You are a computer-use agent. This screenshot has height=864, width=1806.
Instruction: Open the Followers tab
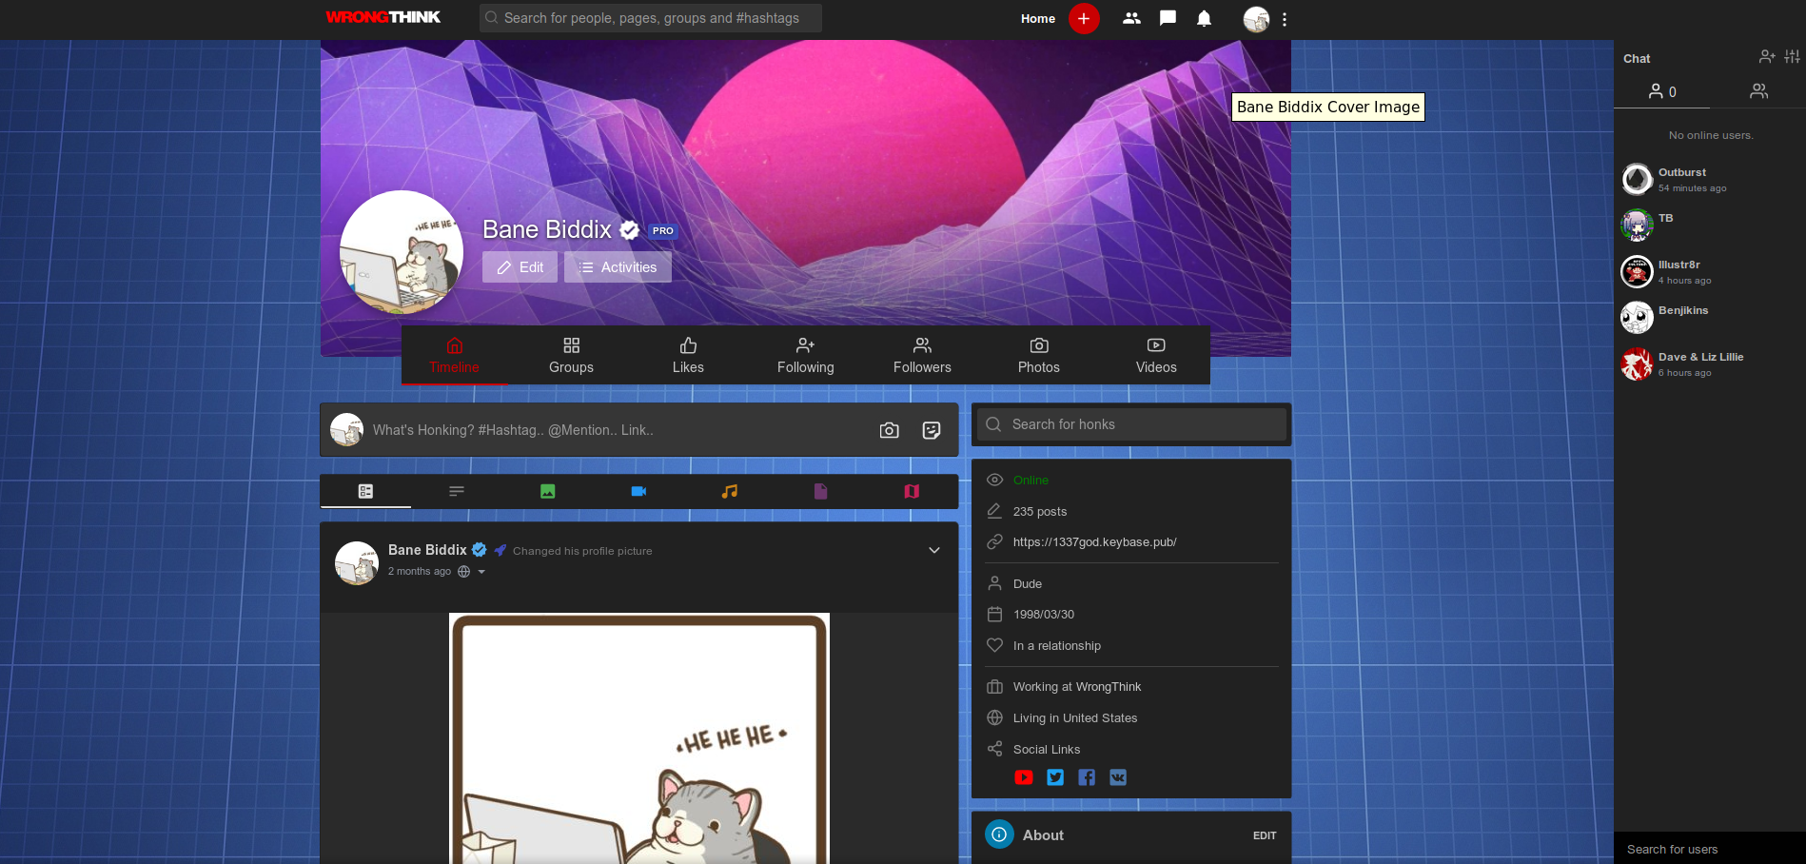coord(922,355)
